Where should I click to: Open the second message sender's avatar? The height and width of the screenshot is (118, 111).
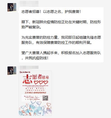point(12,71)
